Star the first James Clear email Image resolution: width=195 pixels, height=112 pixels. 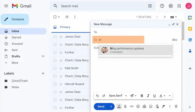[x=61, y=37]
